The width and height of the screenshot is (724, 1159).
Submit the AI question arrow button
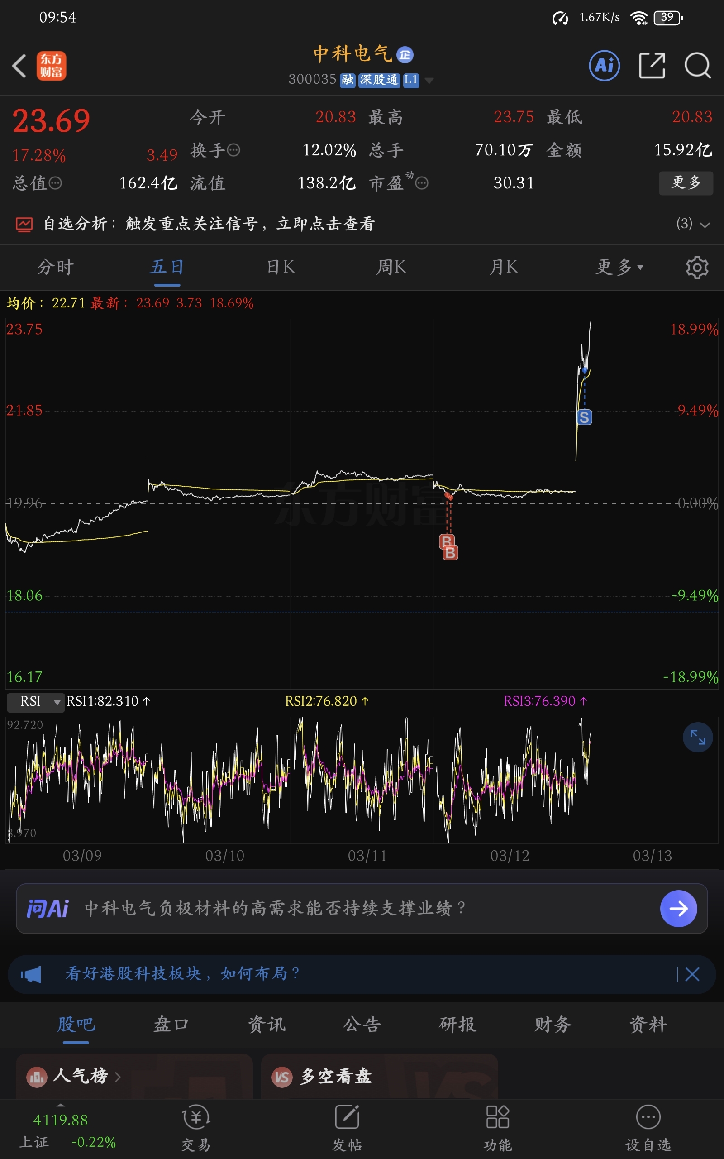(x=678, y=909)
